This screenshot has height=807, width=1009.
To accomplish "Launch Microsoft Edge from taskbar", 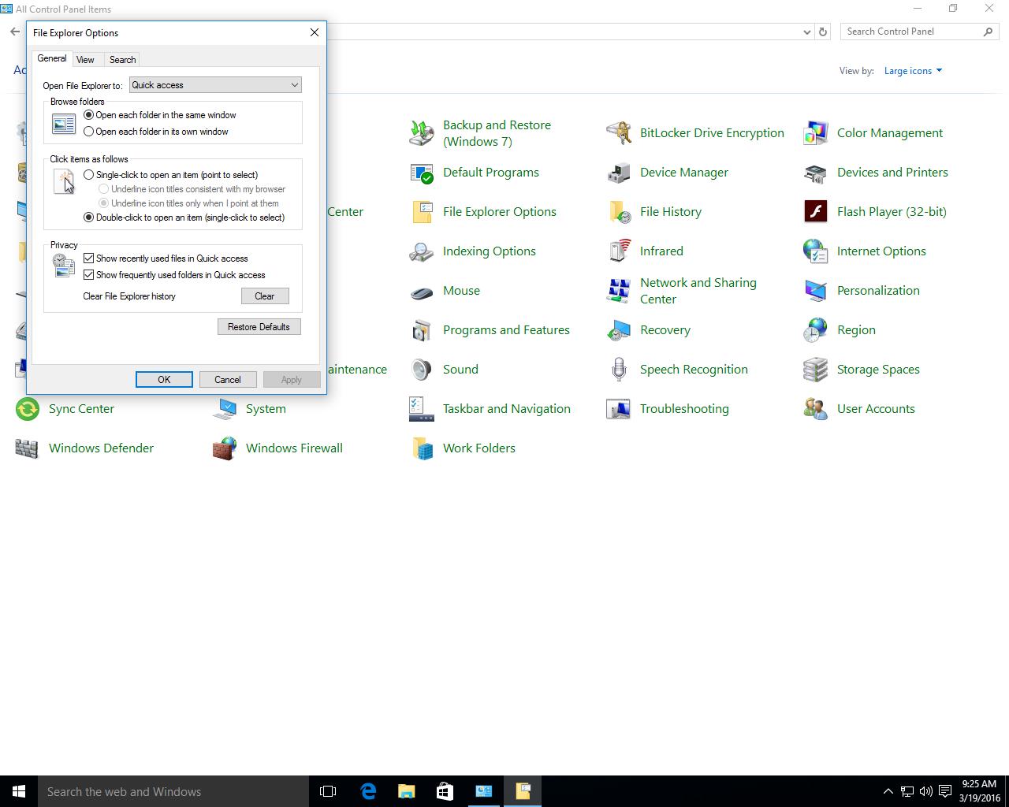I will tap(368, 791).
